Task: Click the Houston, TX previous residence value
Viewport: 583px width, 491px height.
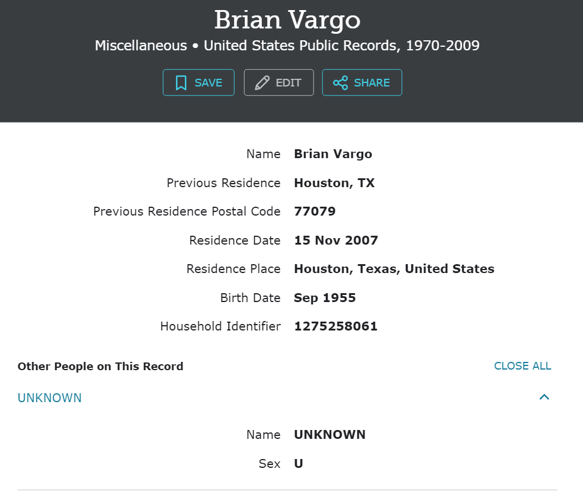Action: point(334,183)
